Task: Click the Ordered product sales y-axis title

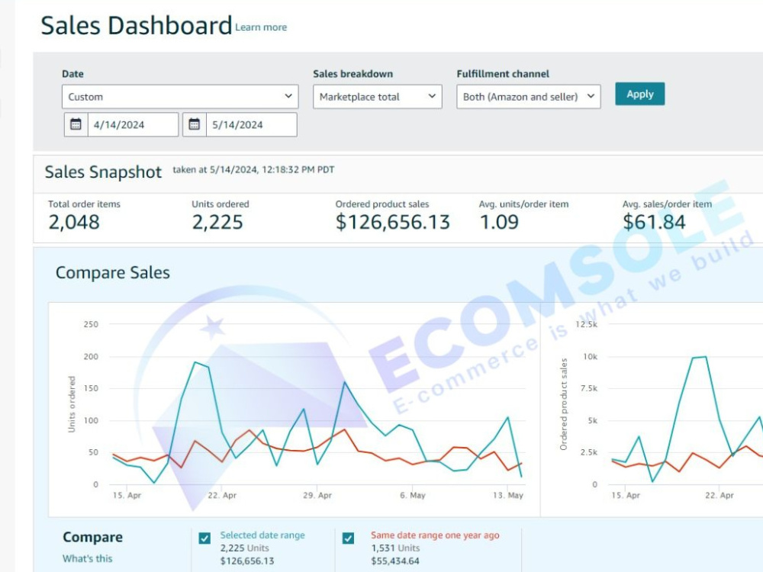Action: [564, 404]
